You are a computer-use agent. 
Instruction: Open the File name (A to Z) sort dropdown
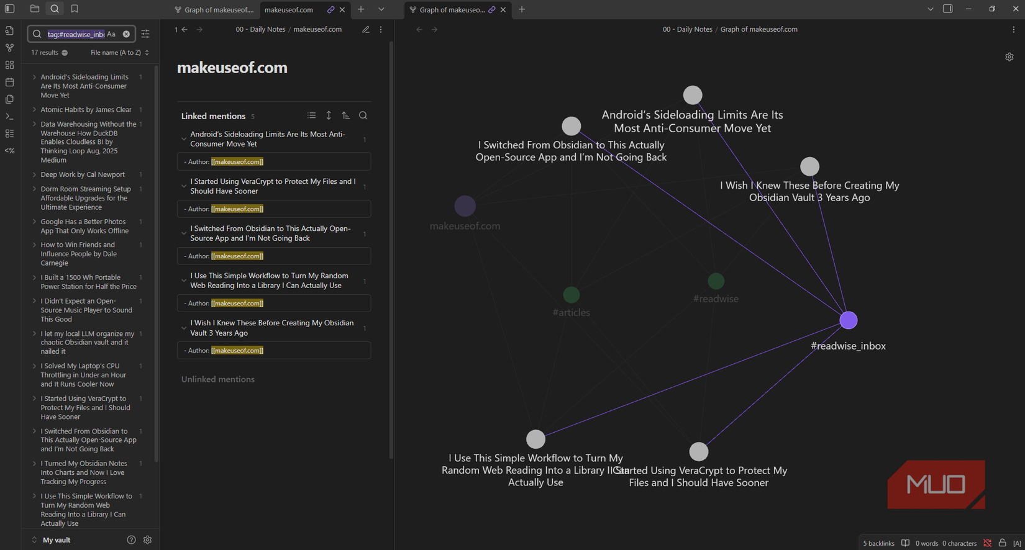(119, 53)
